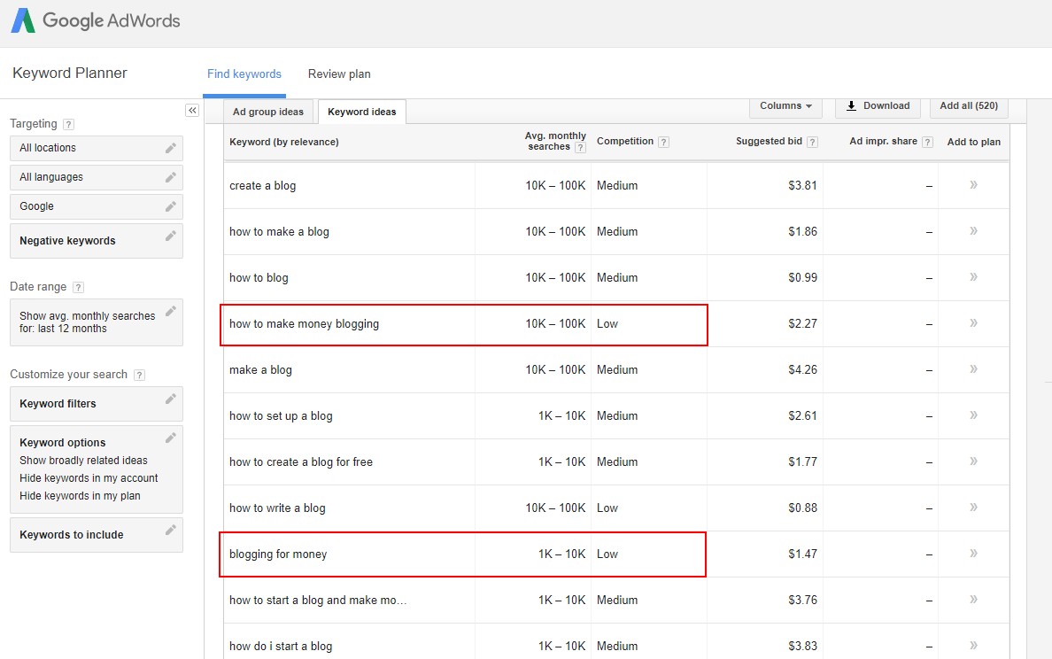Sort by Competition column header
The height and width of the screenshot is (659, 1052).
pyautogui.click(x=624, y=142)
